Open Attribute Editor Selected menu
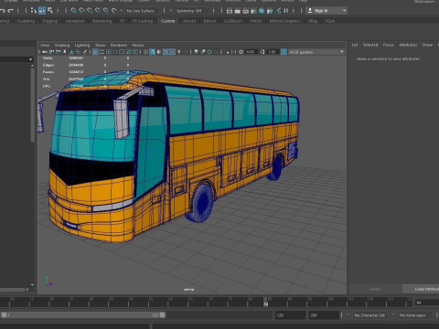This screenshot has width=439, height=329. tap(370, 45)
